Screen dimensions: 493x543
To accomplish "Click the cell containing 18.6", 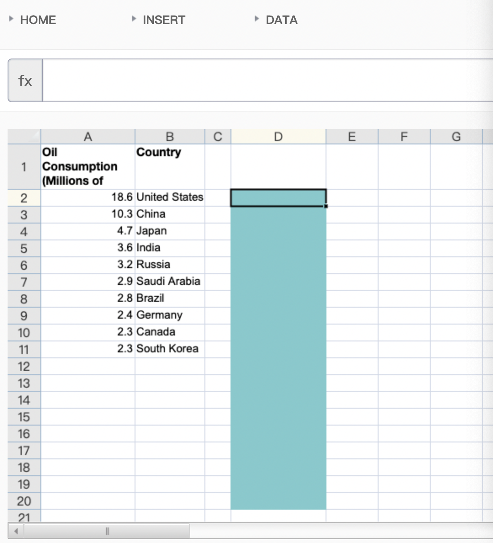I will tap(88, 198).
